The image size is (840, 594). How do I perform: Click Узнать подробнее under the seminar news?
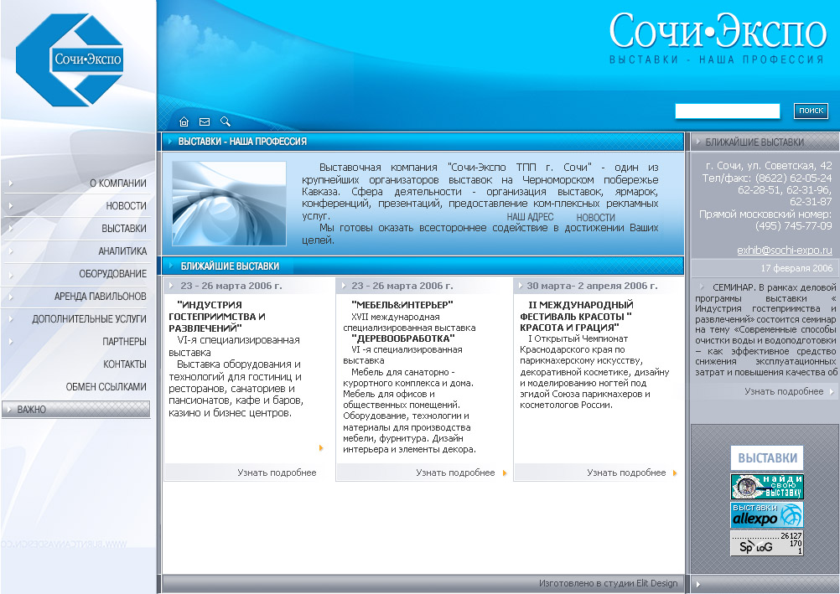point(784,391)
